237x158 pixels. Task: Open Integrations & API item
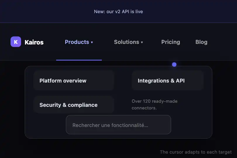pyautogui.click(x=167, y=80)
